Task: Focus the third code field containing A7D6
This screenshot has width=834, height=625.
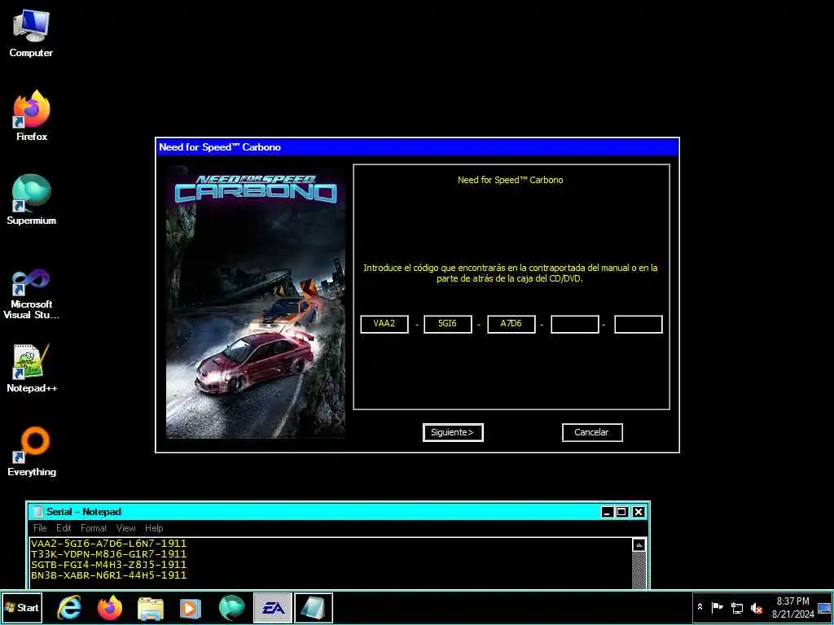Action: click(511, 324)
